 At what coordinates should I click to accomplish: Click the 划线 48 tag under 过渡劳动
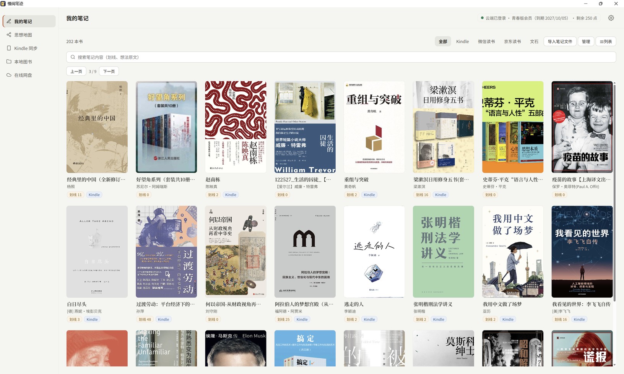(145, 319)
